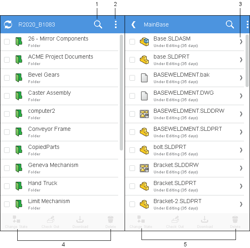The width and height of the screenshot is (250, 248).
Task: Click the bolt.SLDPRT part icon
Action: (144, 150)
